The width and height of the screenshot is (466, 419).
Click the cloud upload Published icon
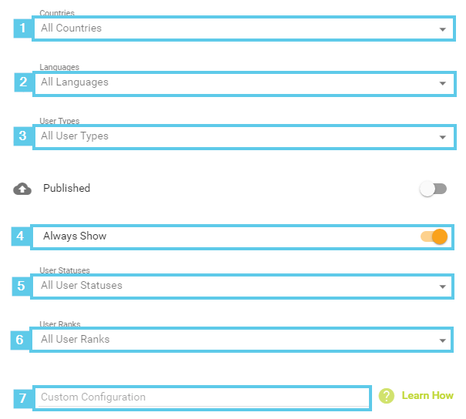[22, 189]
